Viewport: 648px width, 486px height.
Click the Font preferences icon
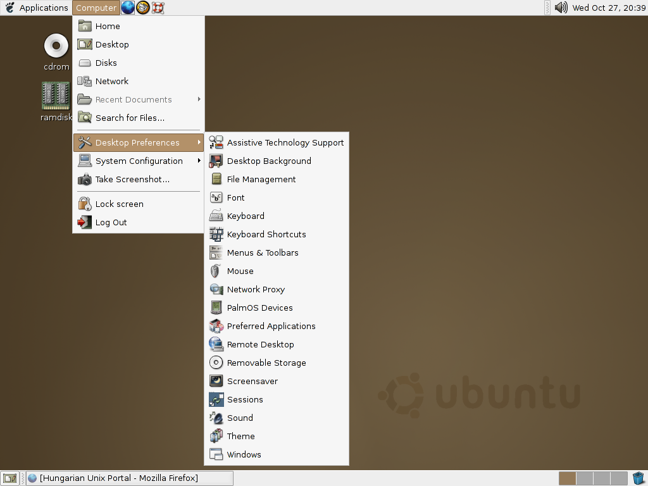(x=216, y=197)
